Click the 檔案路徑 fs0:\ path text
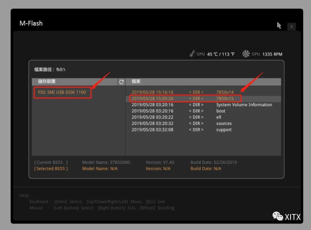The height and width of the screenshot is (230, 311). click(x=50, y=69)
